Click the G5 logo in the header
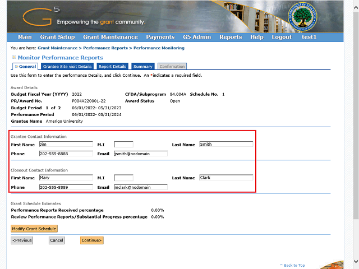The height and width of the screenshot is (269, 359). (x=41, y=16)
